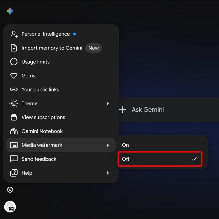This screenshot has height=219, width=219.
Task: Open the settings gear icon
Action: point(10,190)
